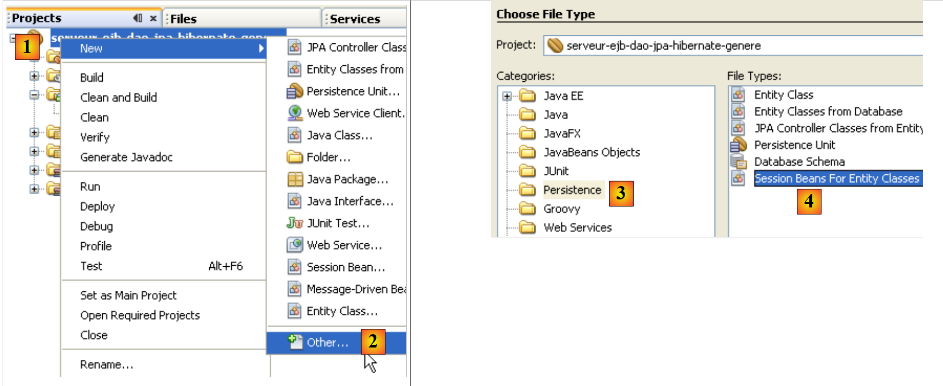Click the JPA Controller Class icon

[294, 48]
